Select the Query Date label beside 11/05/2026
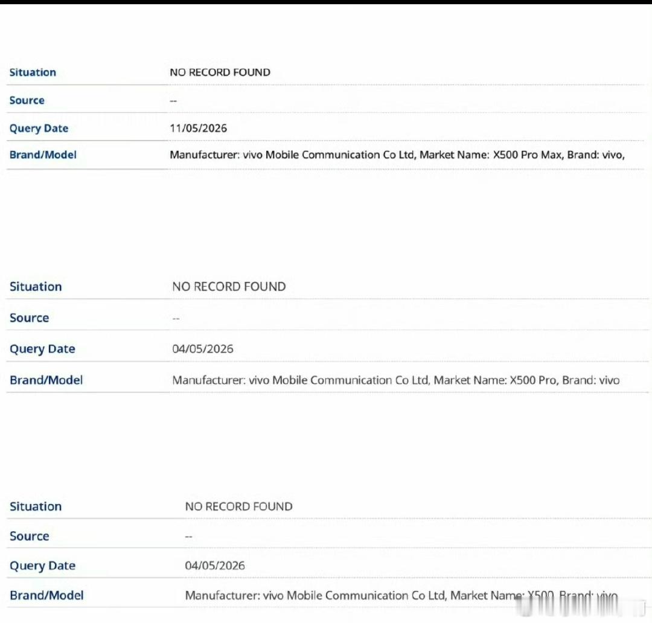 click(39, 128)
